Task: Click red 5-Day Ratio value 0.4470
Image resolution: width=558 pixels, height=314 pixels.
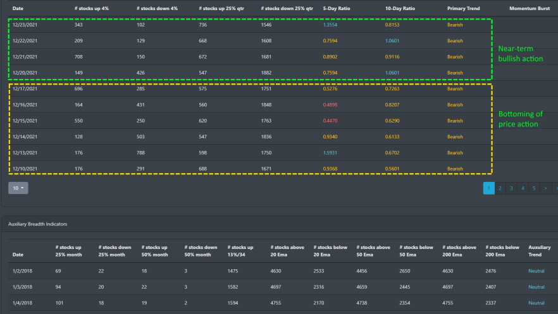Action: pos(330,121)
